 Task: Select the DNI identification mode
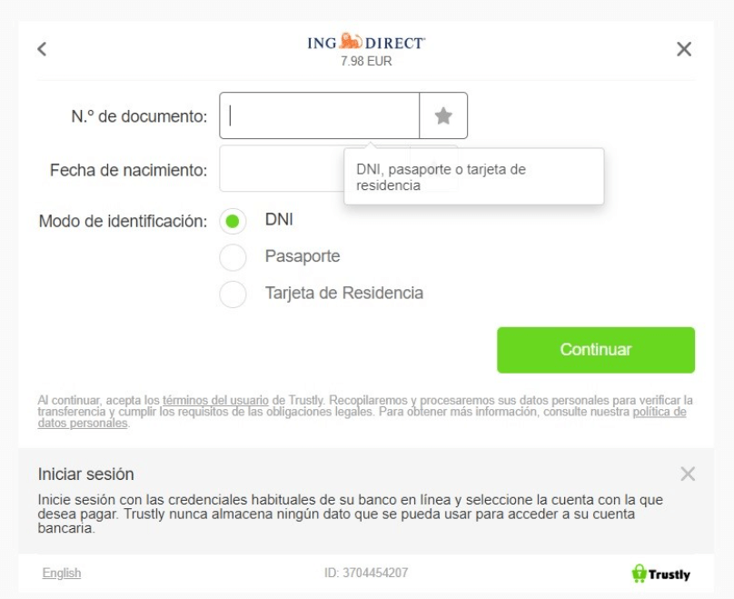[233, 221]
